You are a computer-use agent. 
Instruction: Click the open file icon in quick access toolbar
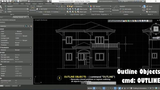tap(5, 1)
